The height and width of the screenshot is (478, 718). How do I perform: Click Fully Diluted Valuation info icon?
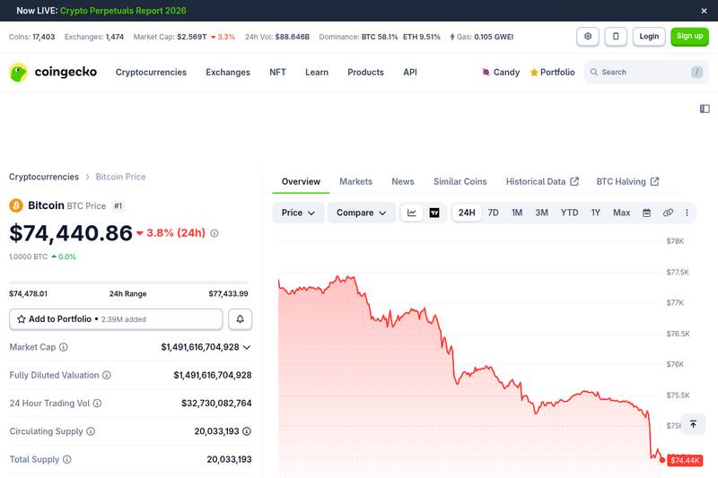tap(107, 375)
